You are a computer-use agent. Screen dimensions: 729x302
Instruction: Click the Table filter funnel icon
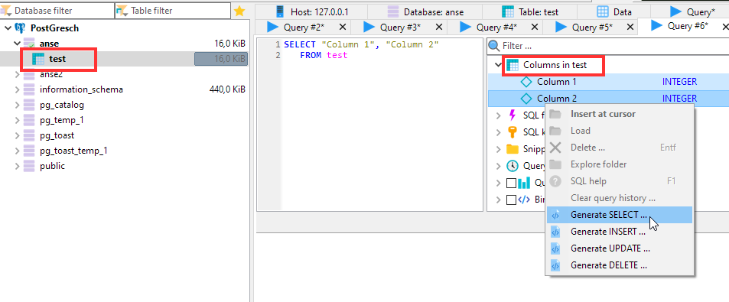(x=122, y=11)
